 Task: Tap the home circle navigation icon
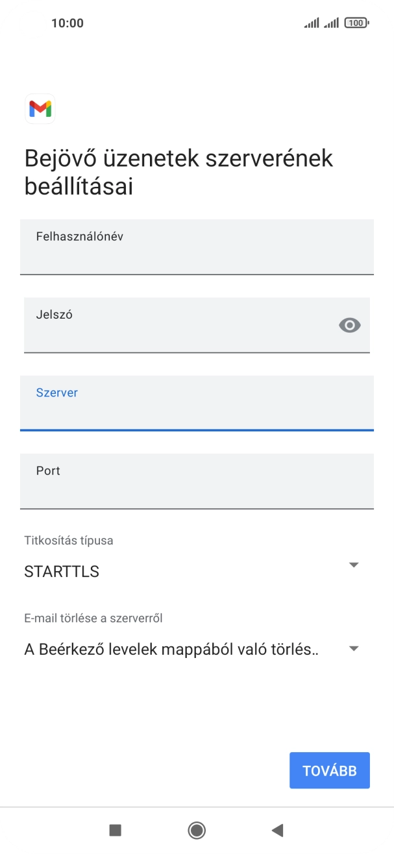197,830
